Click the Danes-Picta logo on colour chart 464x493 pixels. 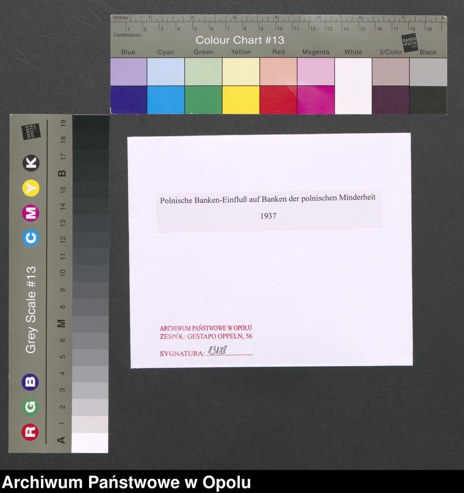(x=409, y=43)
